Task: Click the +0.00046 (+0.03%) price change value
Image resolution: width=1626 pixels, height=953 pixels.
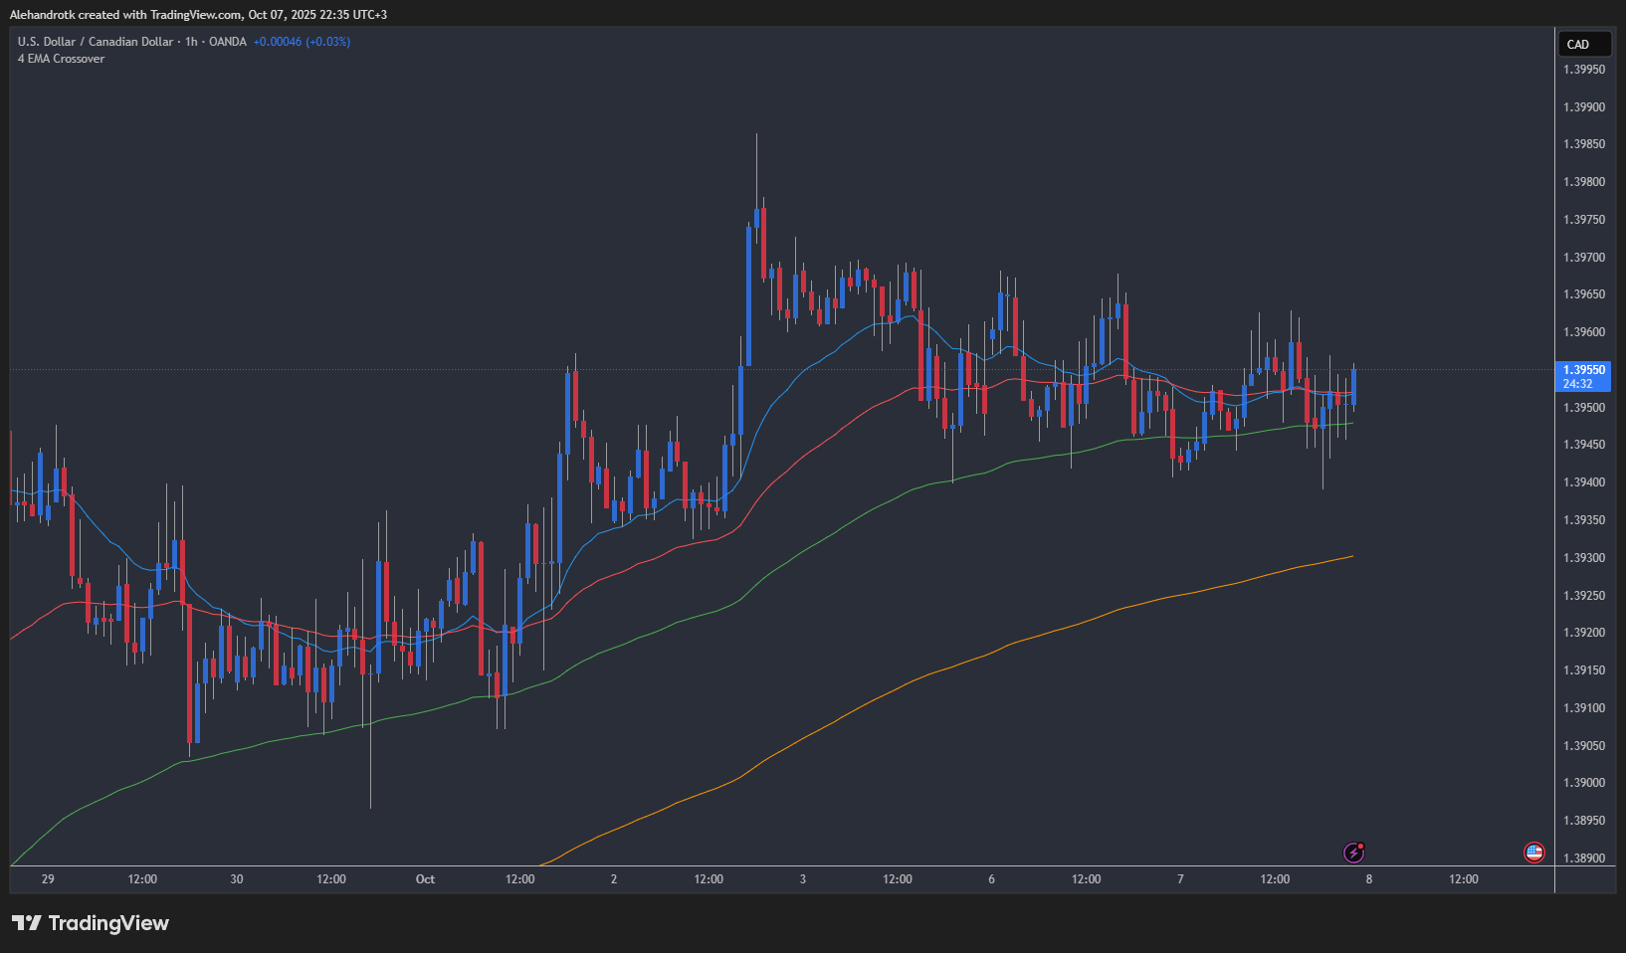Action: 302,42
